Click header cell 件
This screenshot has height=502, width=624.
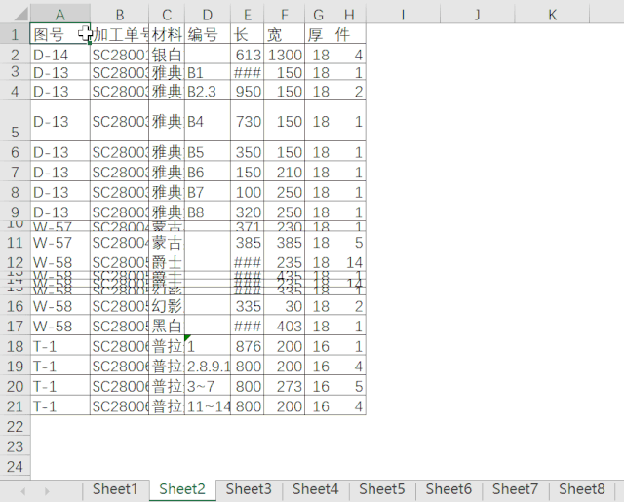coord(349,34)
